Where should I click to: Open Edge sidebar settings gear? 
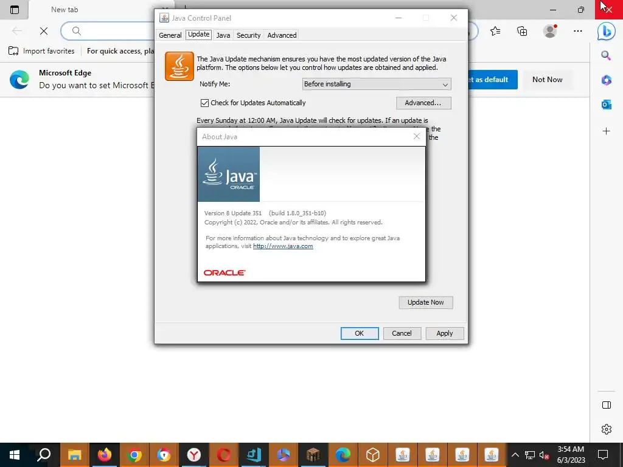click(607, 429)
